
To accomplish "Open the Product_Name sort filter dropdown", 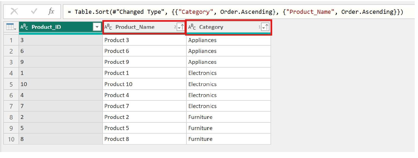I will (180, 27).
